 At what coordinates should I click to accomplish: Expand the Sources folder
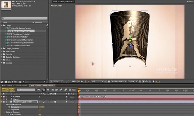coord(2,63)
